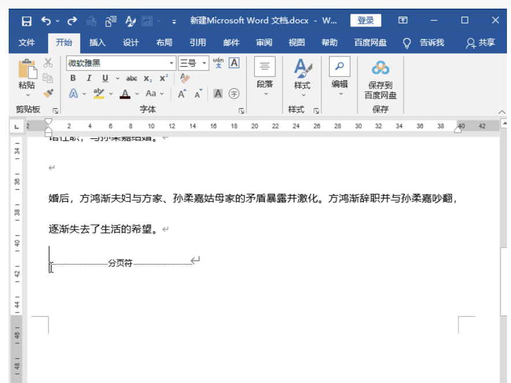
Task: Click the Share (共享) button
Action: click(x=480, y=43)
